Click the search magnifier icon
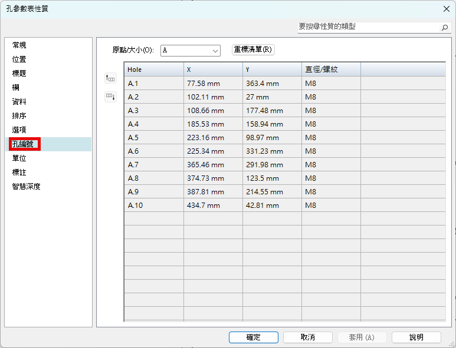This screenshot has height=348, width=456. 445,27
